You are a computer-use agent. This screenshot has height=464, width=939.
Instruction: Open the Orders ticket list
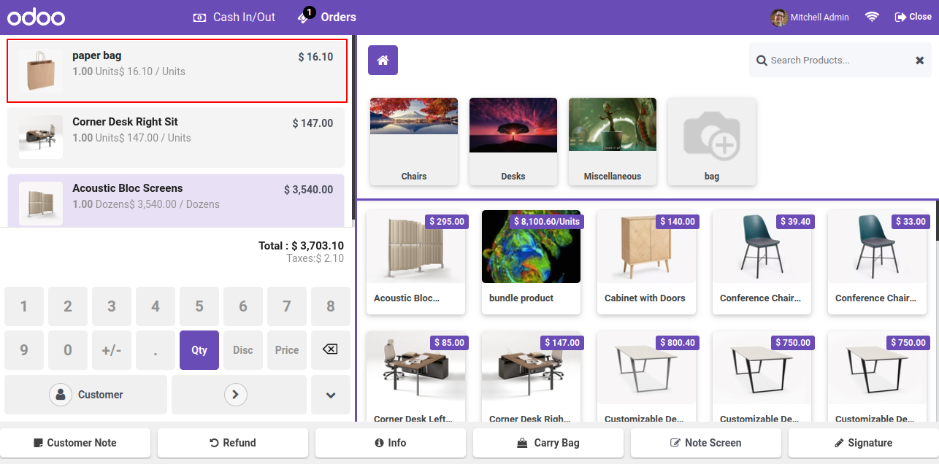326,16
